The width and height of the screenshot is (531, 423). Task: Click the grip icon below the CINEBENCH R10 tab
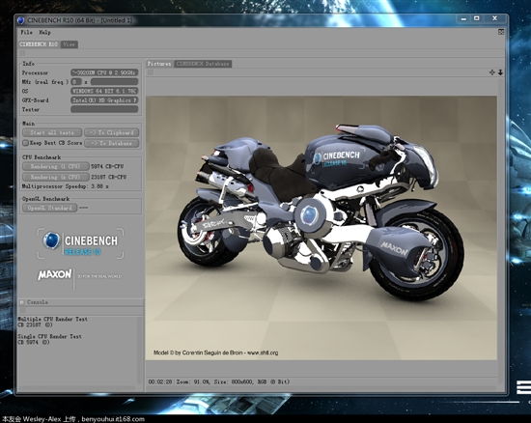(22, 53)
